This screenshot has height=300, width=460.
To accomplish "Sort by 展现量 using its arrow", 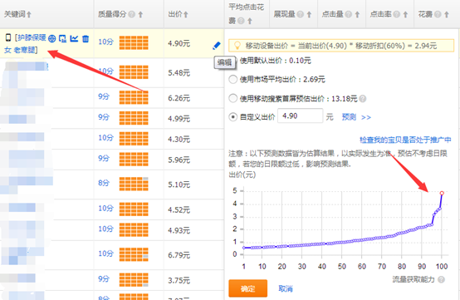I will pos(309,14).
